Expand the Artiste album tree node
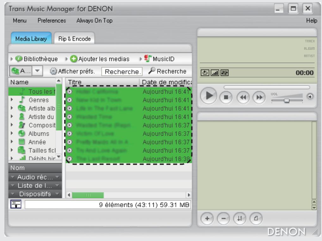322x241 pixels. [x=12, y=108]
